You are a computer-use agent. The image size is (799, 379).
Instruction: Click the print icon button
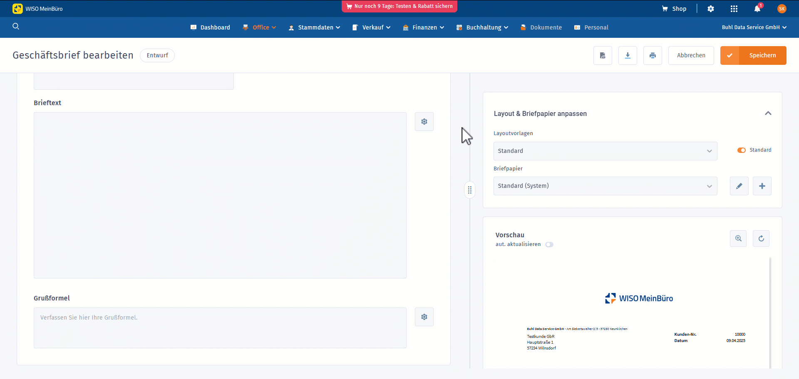[x=653, y=55]
